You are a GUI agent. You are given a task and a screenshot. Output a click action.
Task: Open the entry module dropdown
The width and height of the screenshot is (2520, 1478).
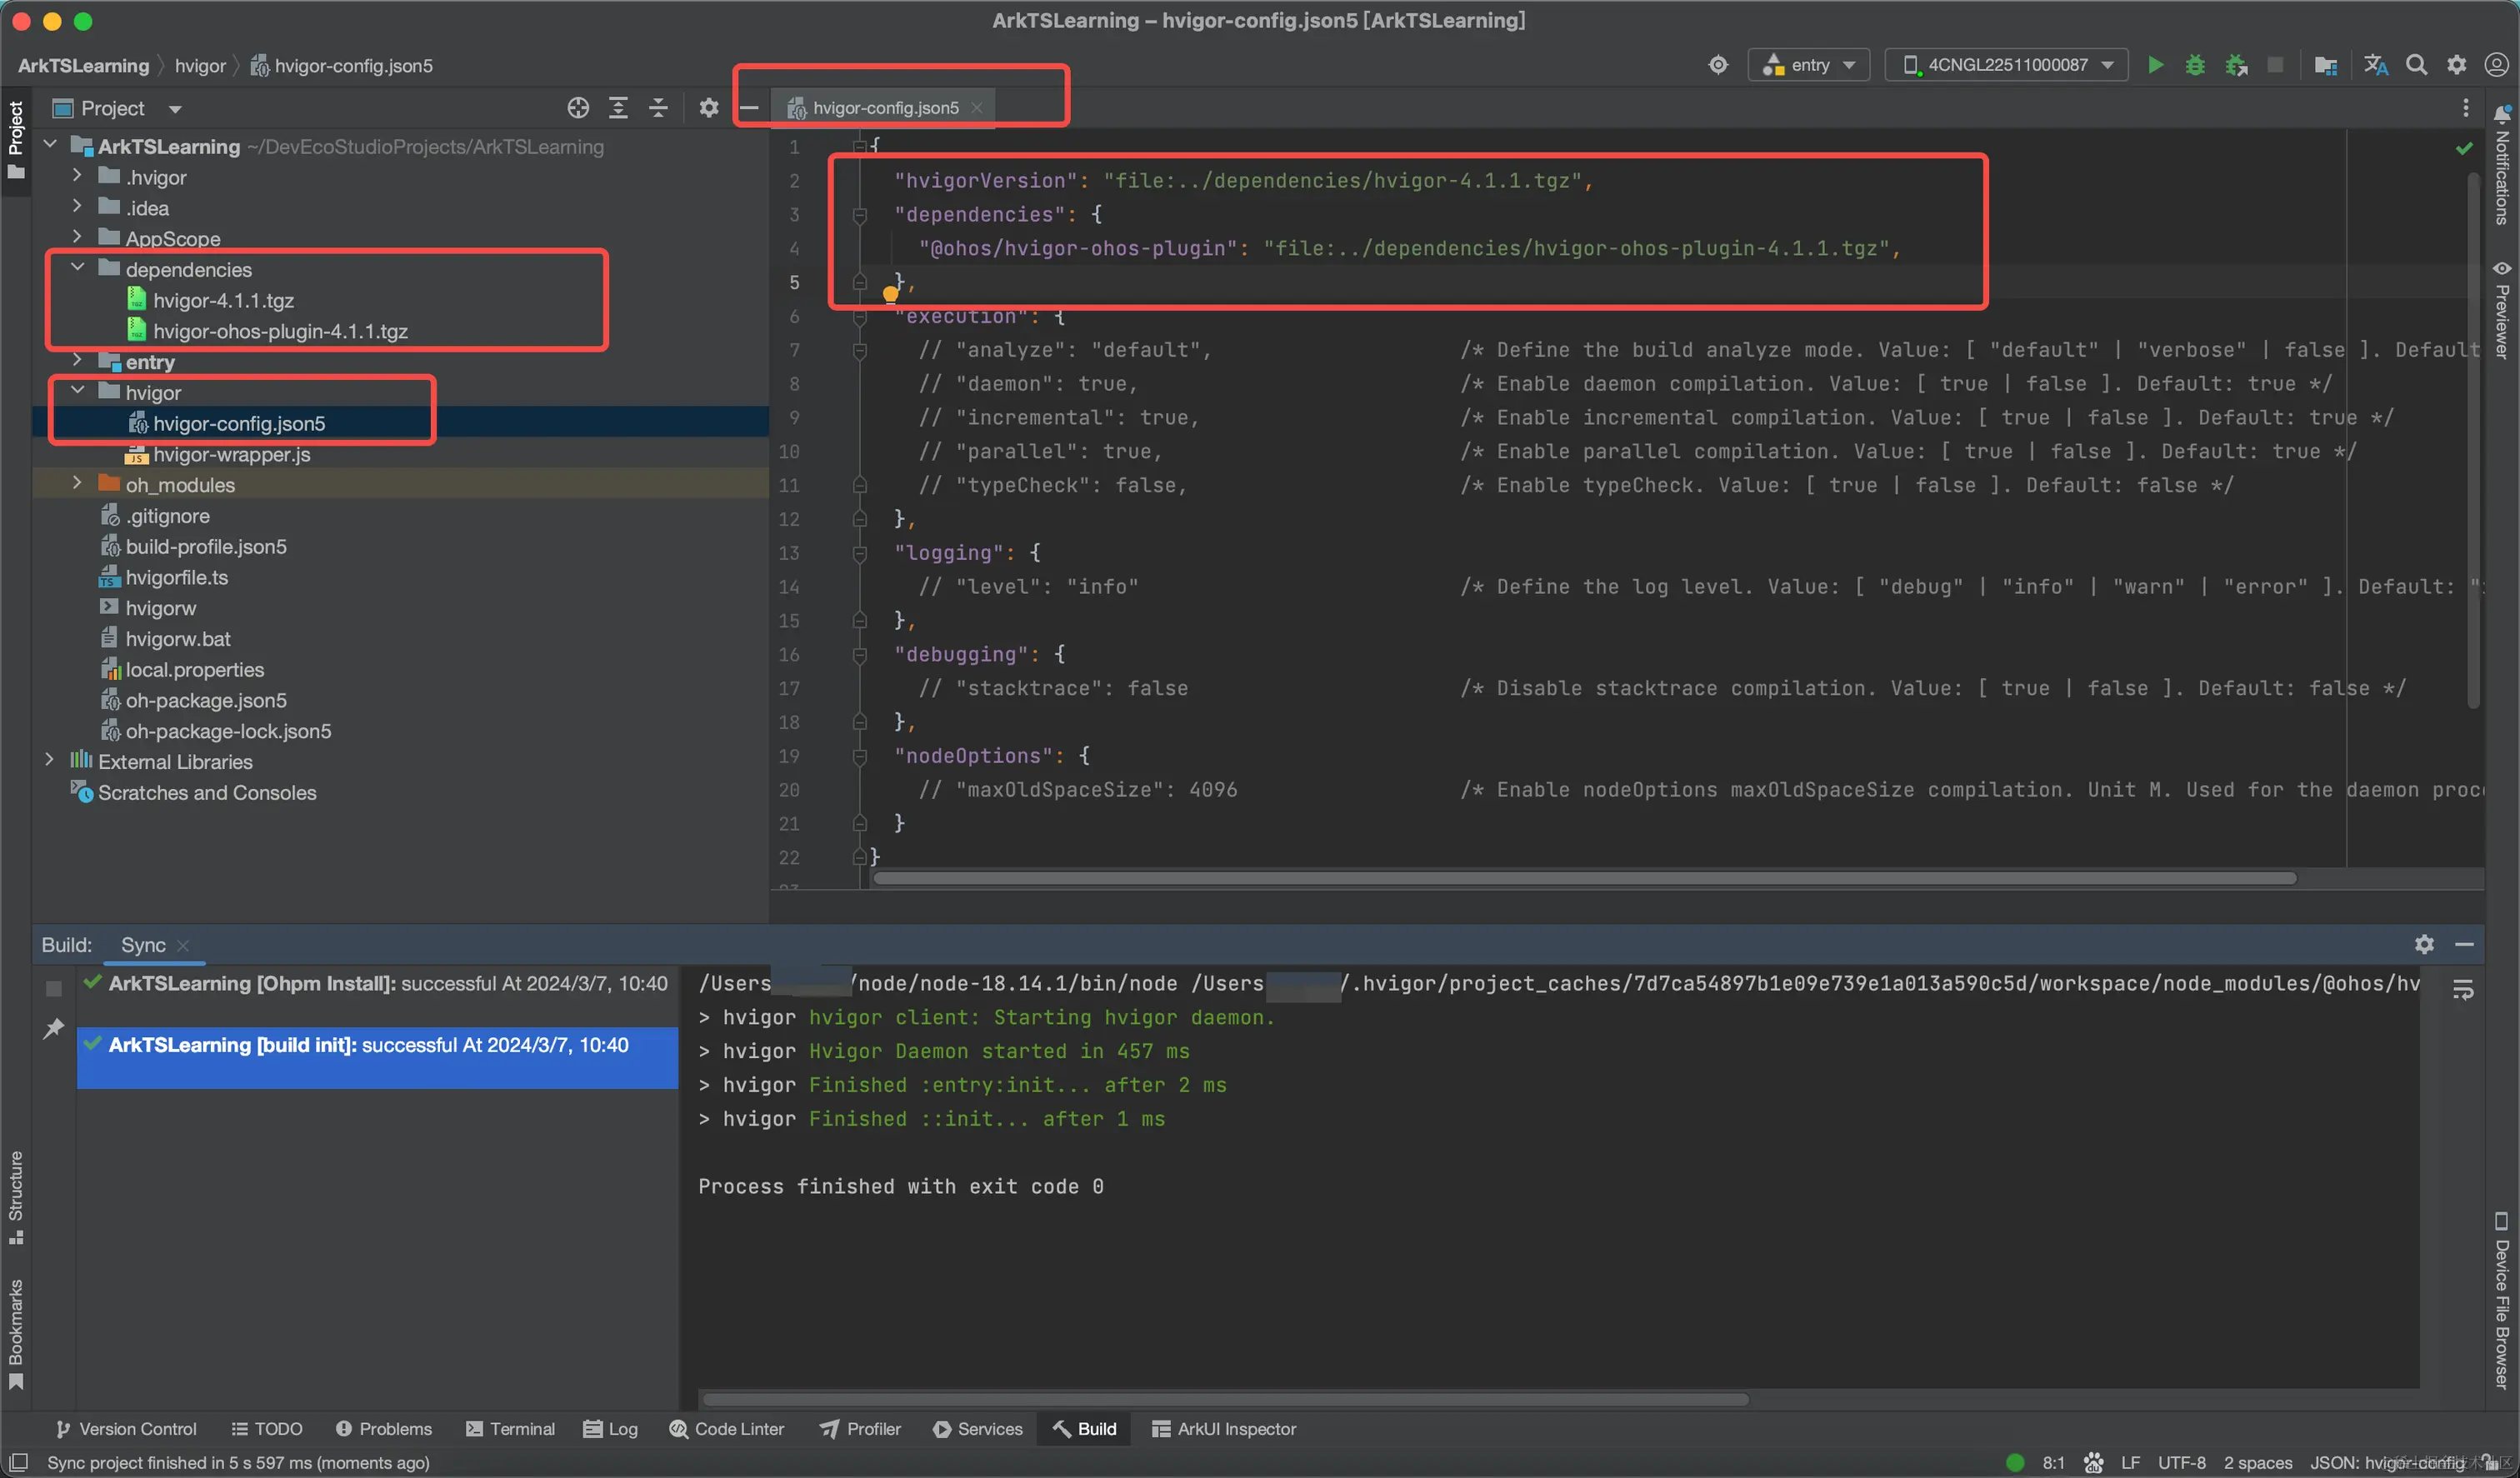[x=1809, y=65]
